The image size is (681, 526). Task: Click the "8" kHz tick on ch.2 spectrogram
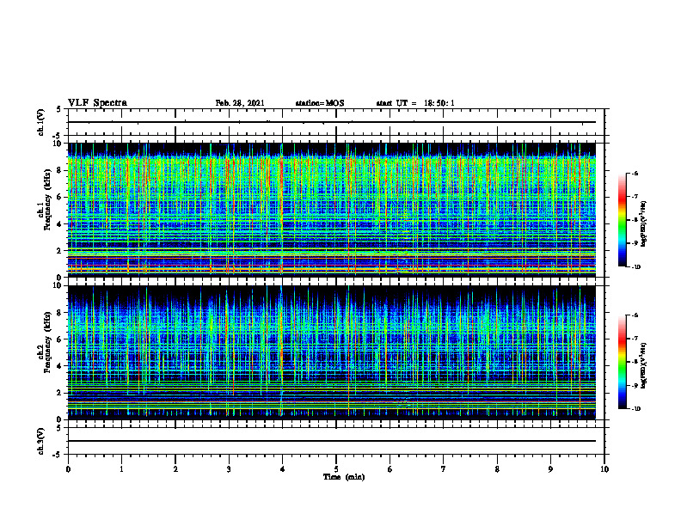pos(60,313)
